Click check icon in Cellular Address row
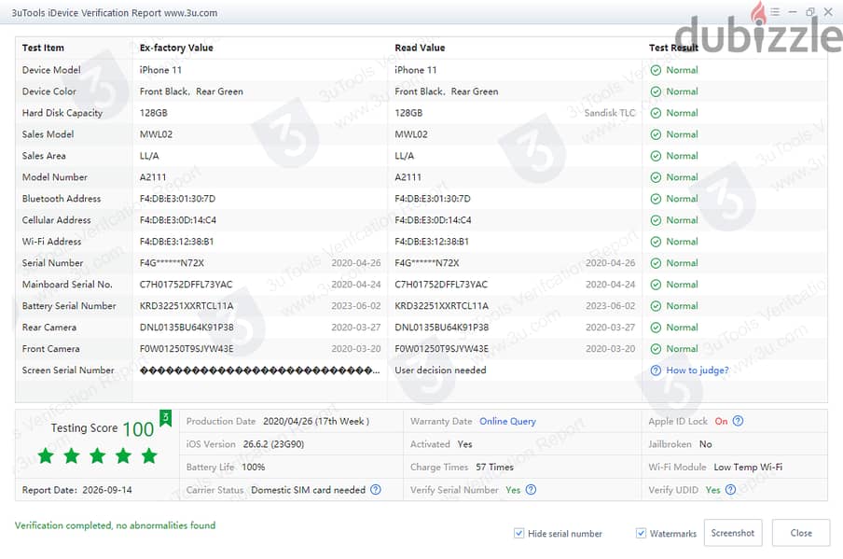This screenshot has width=843, height=559. click(656, 220)
